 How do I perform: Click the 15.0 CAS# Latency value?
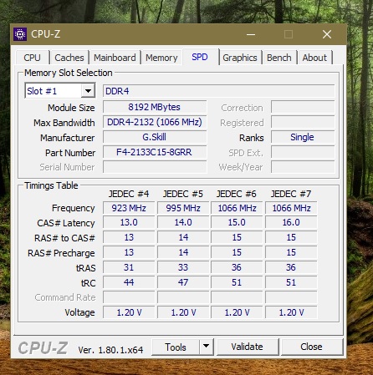[237, 222]
